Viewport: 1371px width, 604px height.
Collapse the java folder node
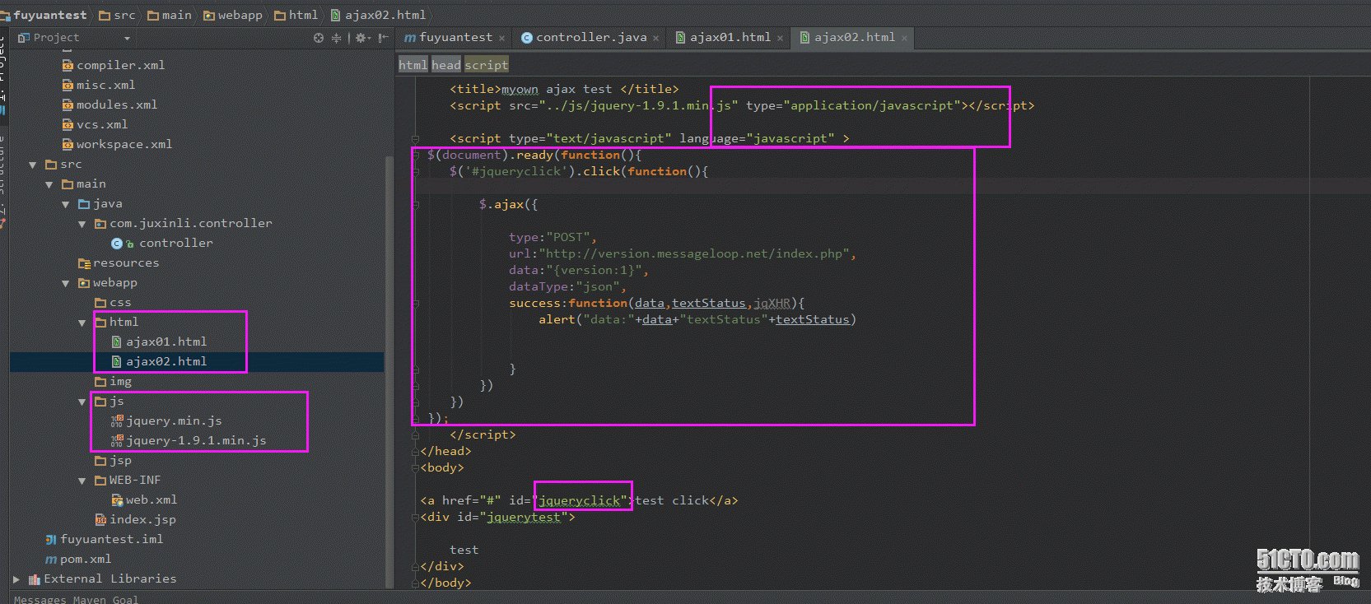[x=66, y=204]
